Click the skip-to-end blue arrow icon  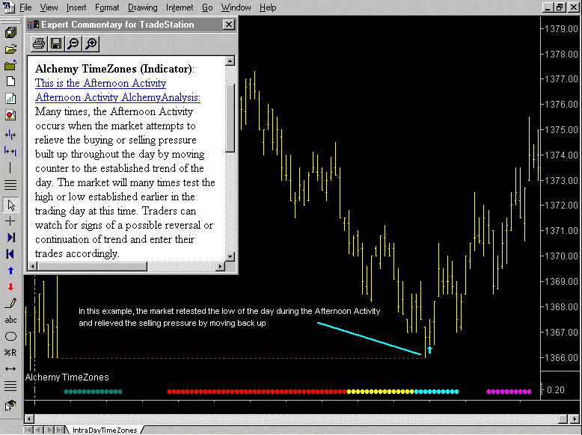10,238
